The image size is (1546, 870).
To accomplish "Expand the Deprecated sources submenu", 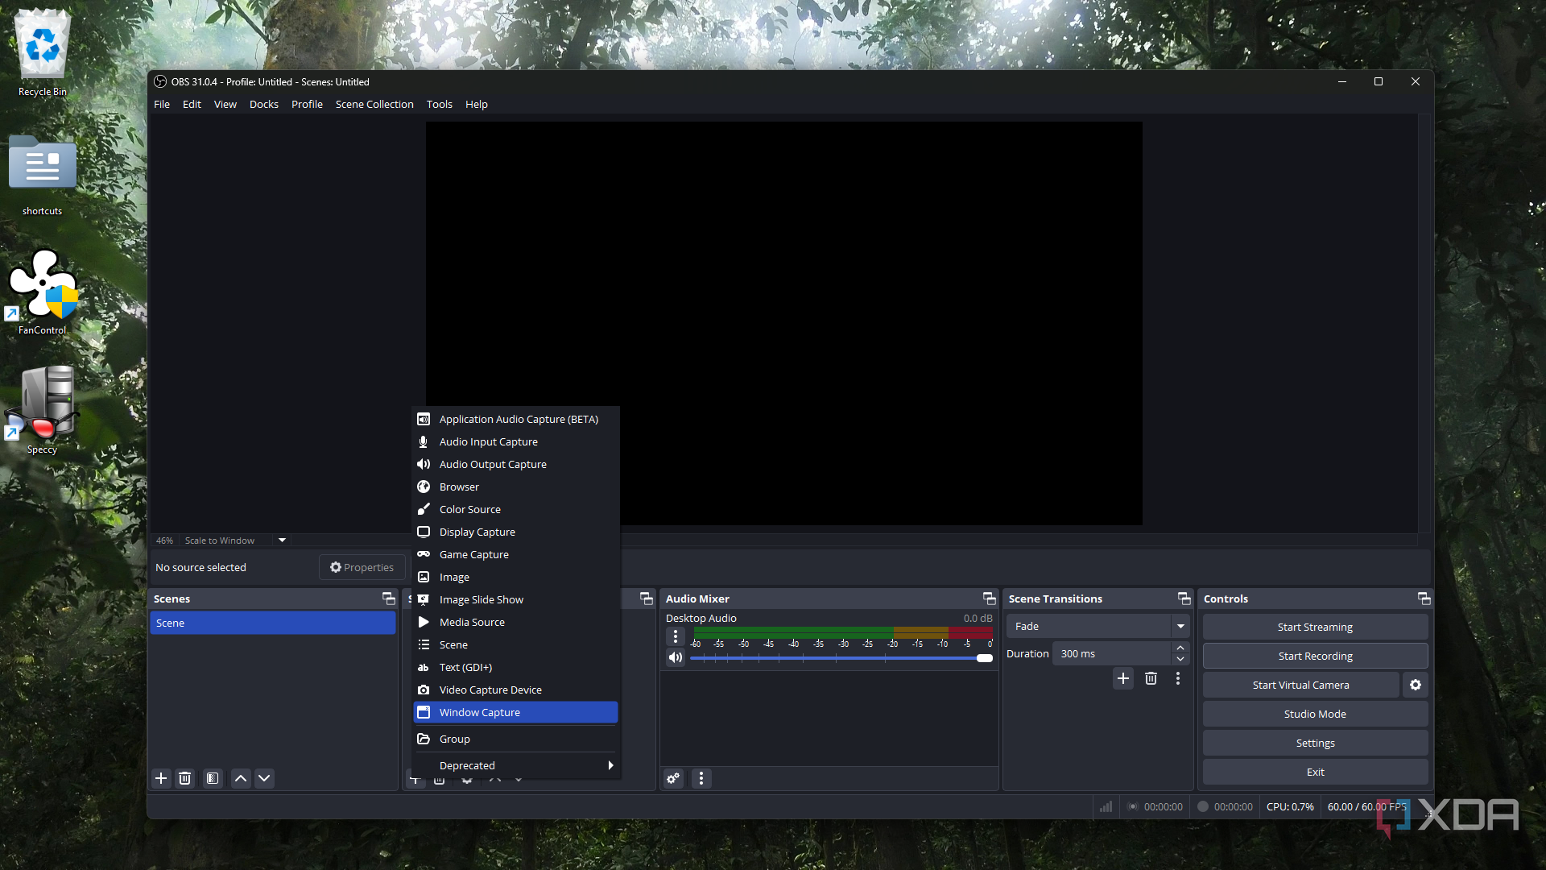I will (515, 765).
